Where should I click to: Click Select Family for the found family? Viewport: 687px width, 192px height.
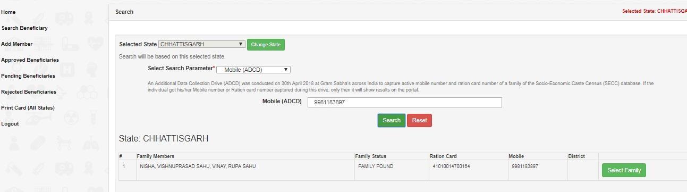[x=624, y=170]
